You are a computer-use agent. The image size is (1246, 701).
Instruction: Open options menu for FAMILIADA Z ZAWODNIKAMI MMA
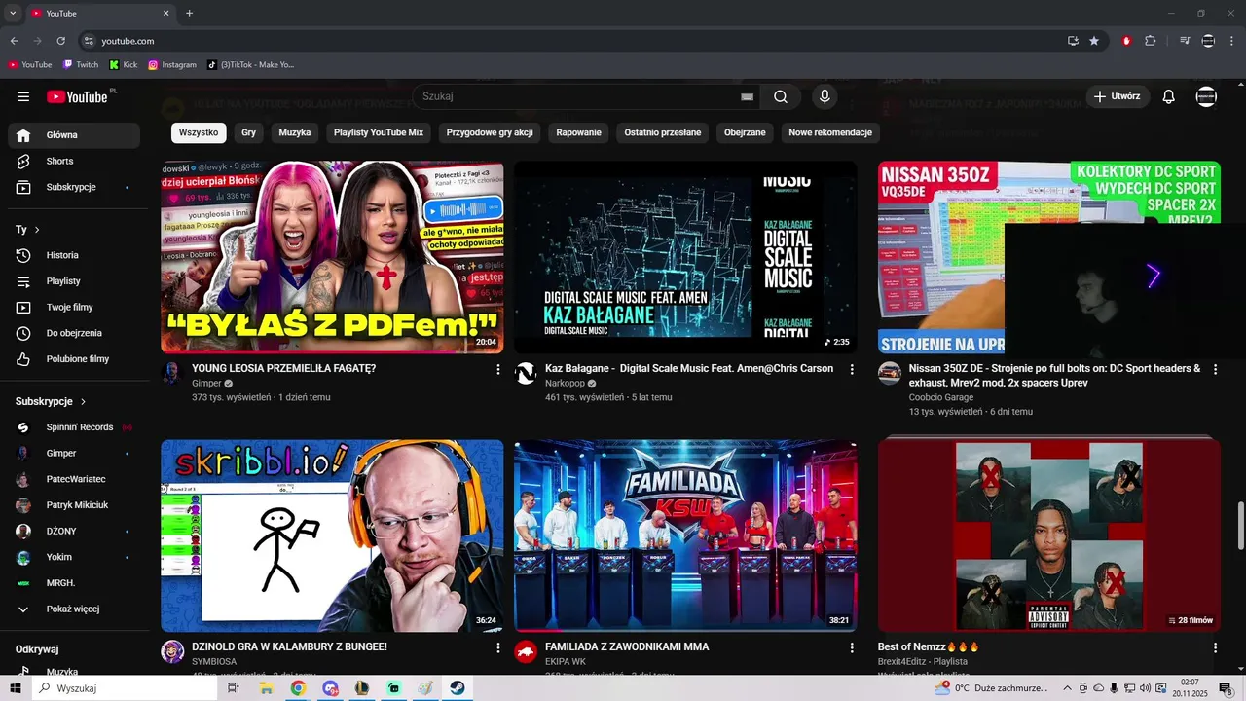pyautogui.click(x=852, y=647)
